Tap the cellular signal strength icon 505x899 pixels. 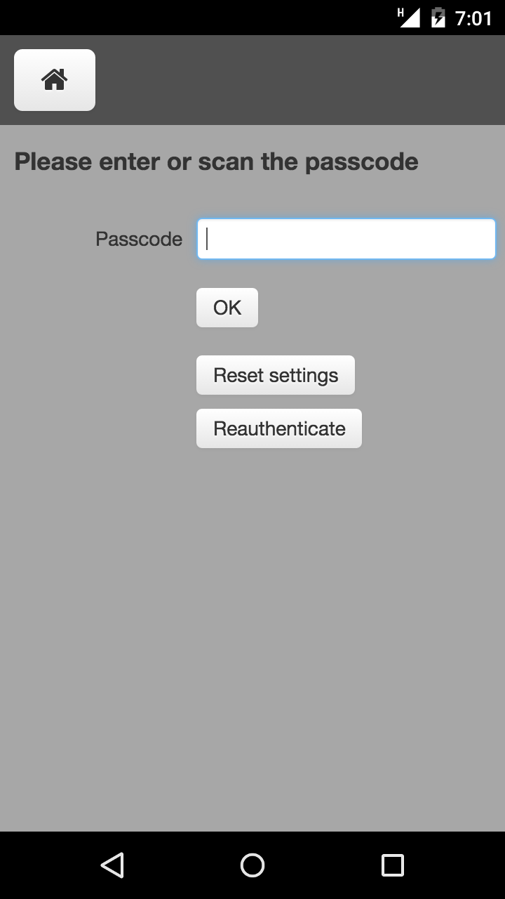410,18
